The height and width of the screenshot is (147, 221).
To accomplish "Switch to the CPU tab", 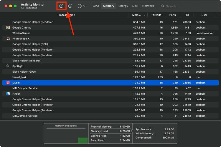I will coord(96,6).
